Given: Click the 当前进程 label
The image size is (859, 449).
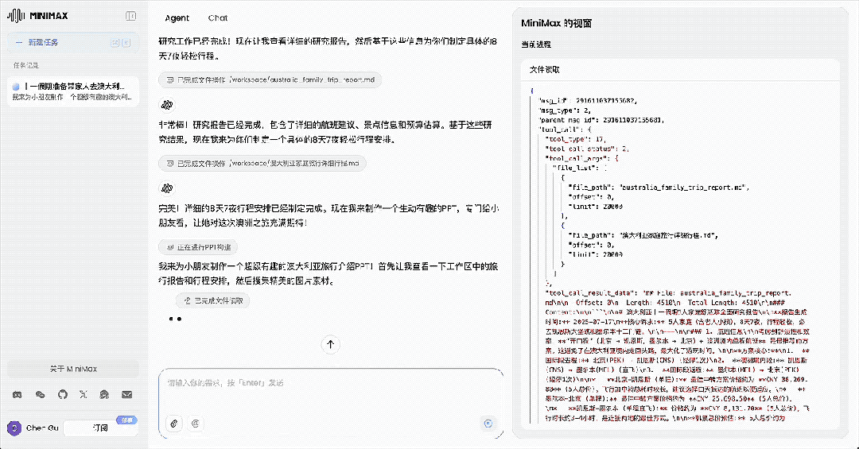Looking at the screenshot, I should tap(536, 45).
